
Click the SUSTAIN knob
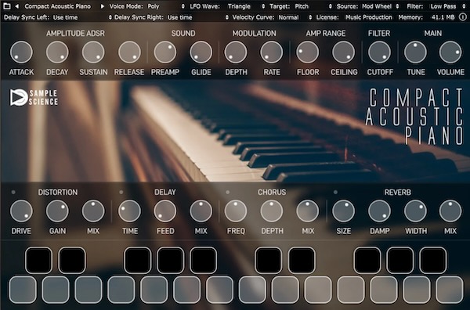coord(93,52)
